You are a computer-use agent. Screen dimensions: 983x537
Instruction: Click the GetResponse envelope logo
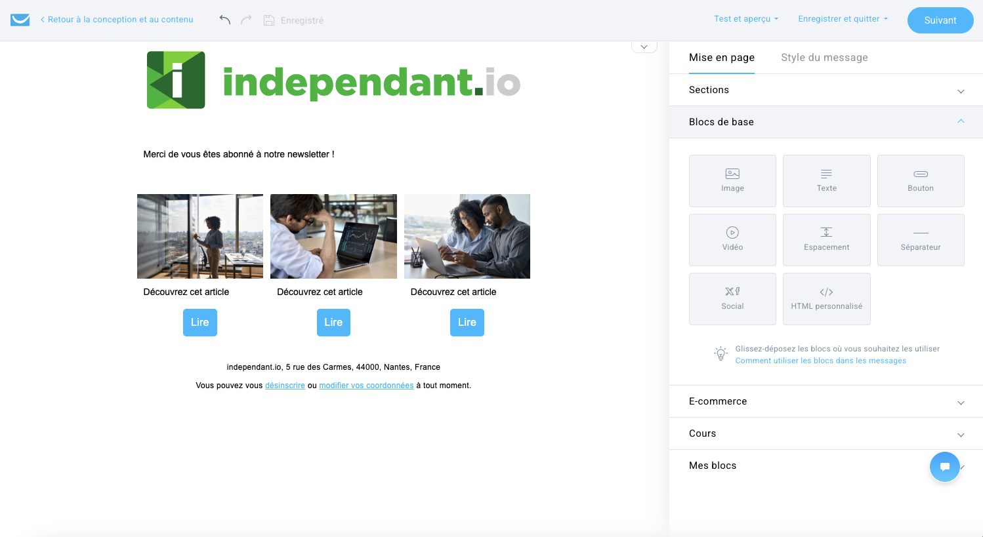20,20
